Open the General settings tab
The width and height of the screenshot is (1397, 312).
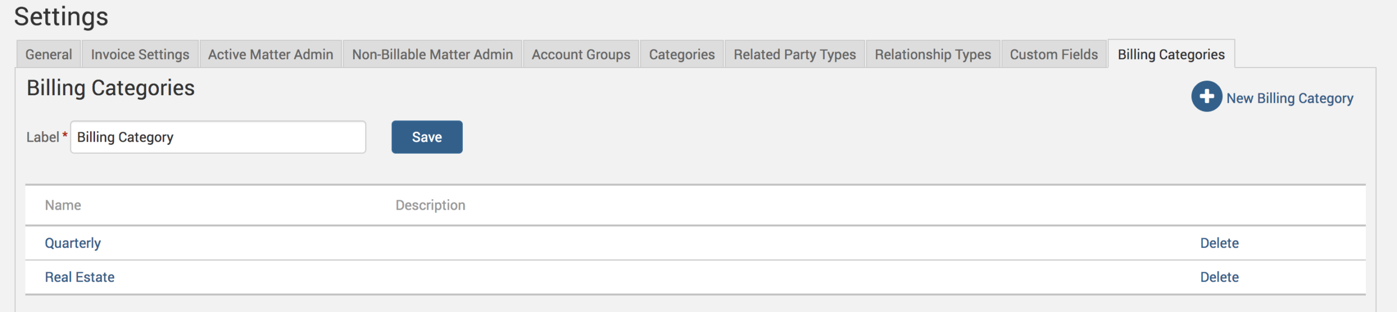[49, 54]
